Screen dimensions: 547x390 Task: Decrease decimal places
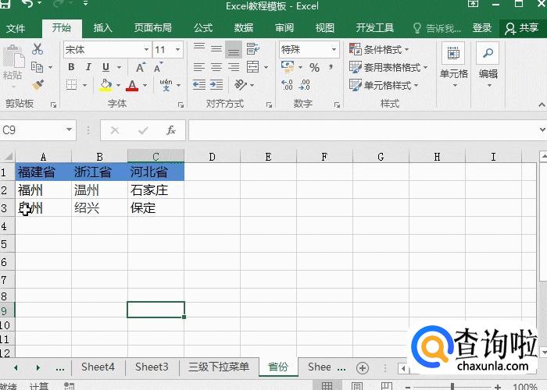coord(305,84)
